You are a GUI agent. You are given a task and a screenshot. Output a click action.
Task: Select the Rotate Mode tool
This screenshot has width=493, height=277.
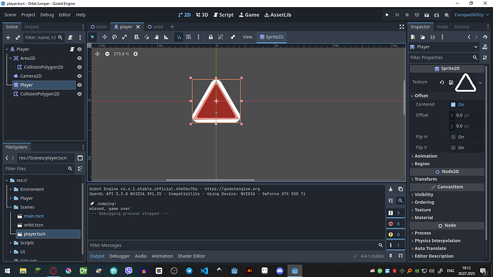pos(114,37)
